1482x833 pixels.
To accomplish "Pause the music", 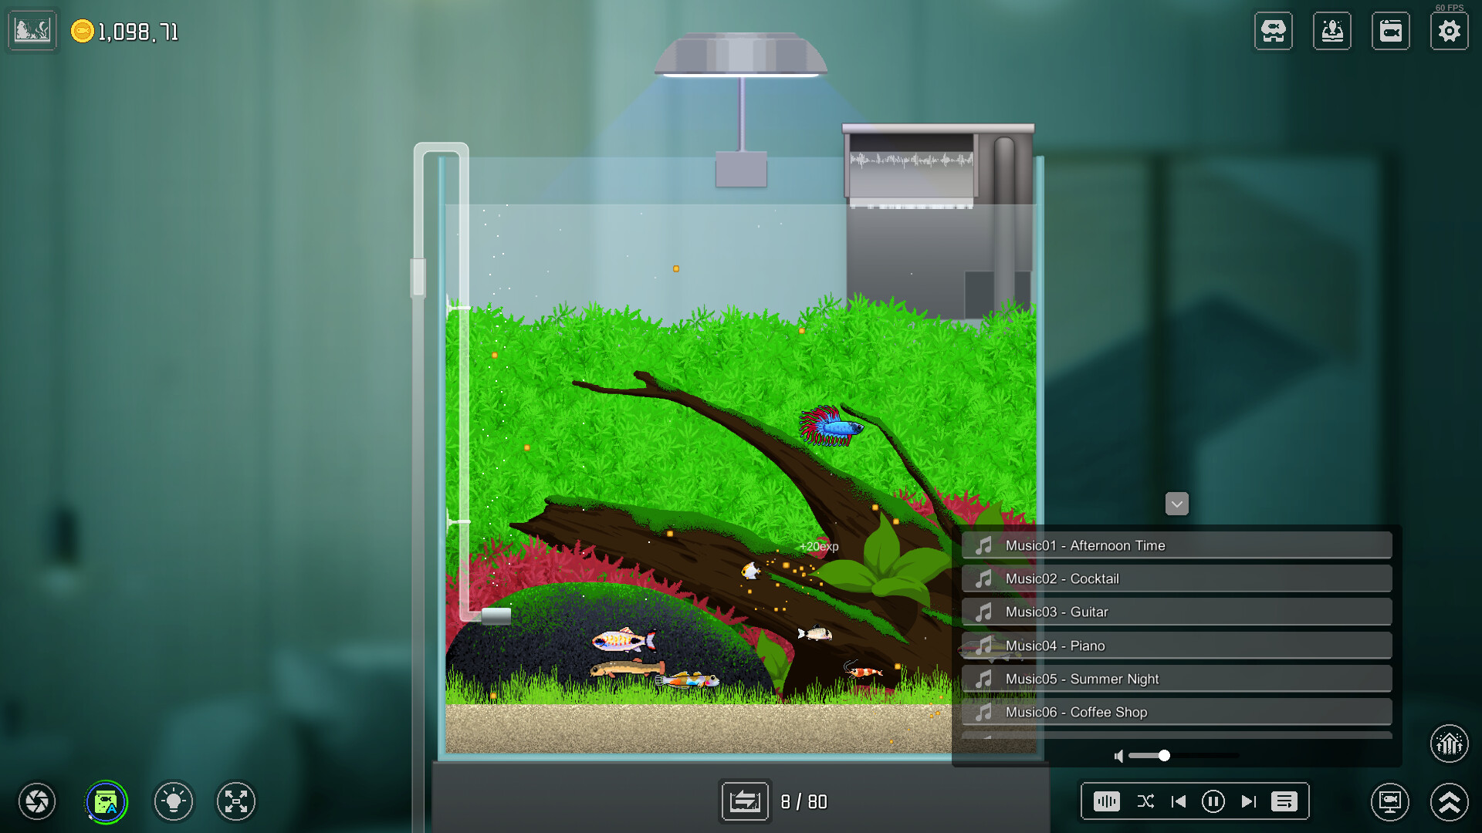I will (x=1213, y=802).
